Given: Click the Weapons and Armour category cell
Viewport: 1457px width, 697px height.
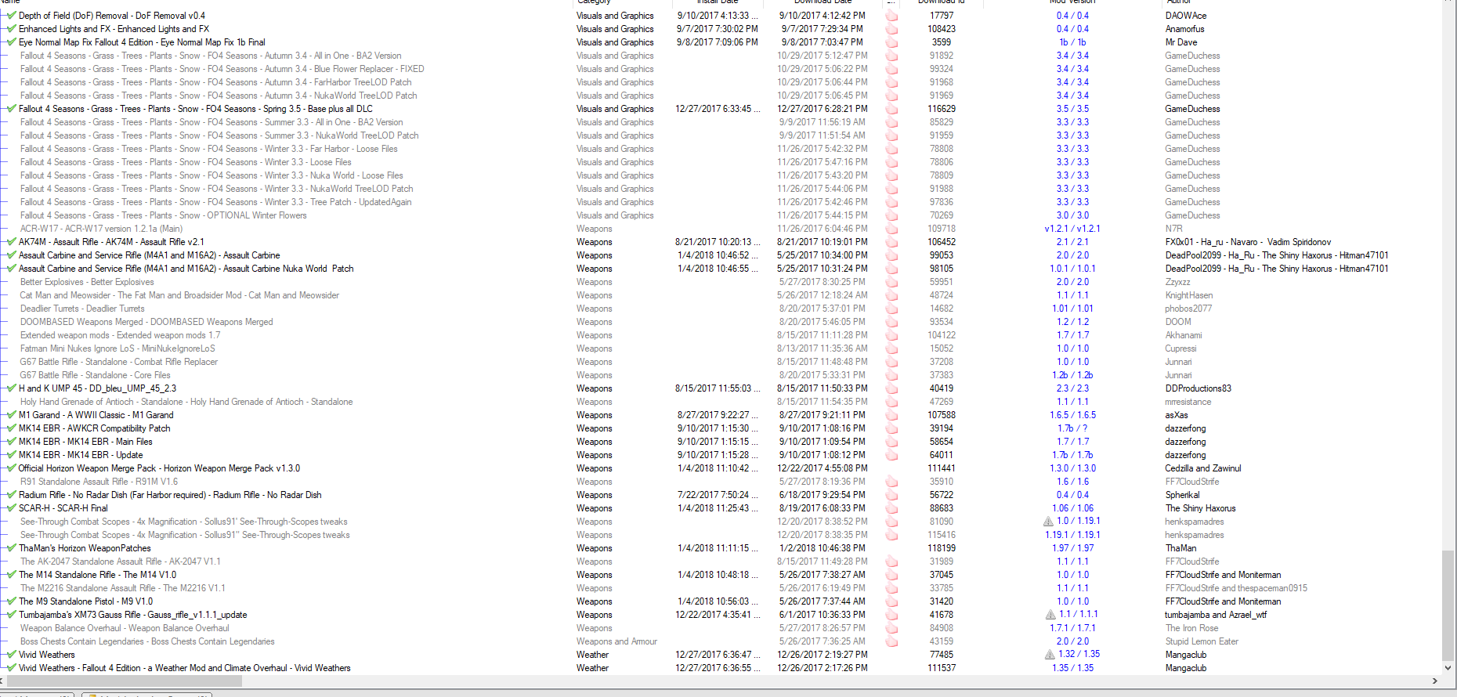Looking at the screenshot, I should pyautogui.click(x=616, y=641).
